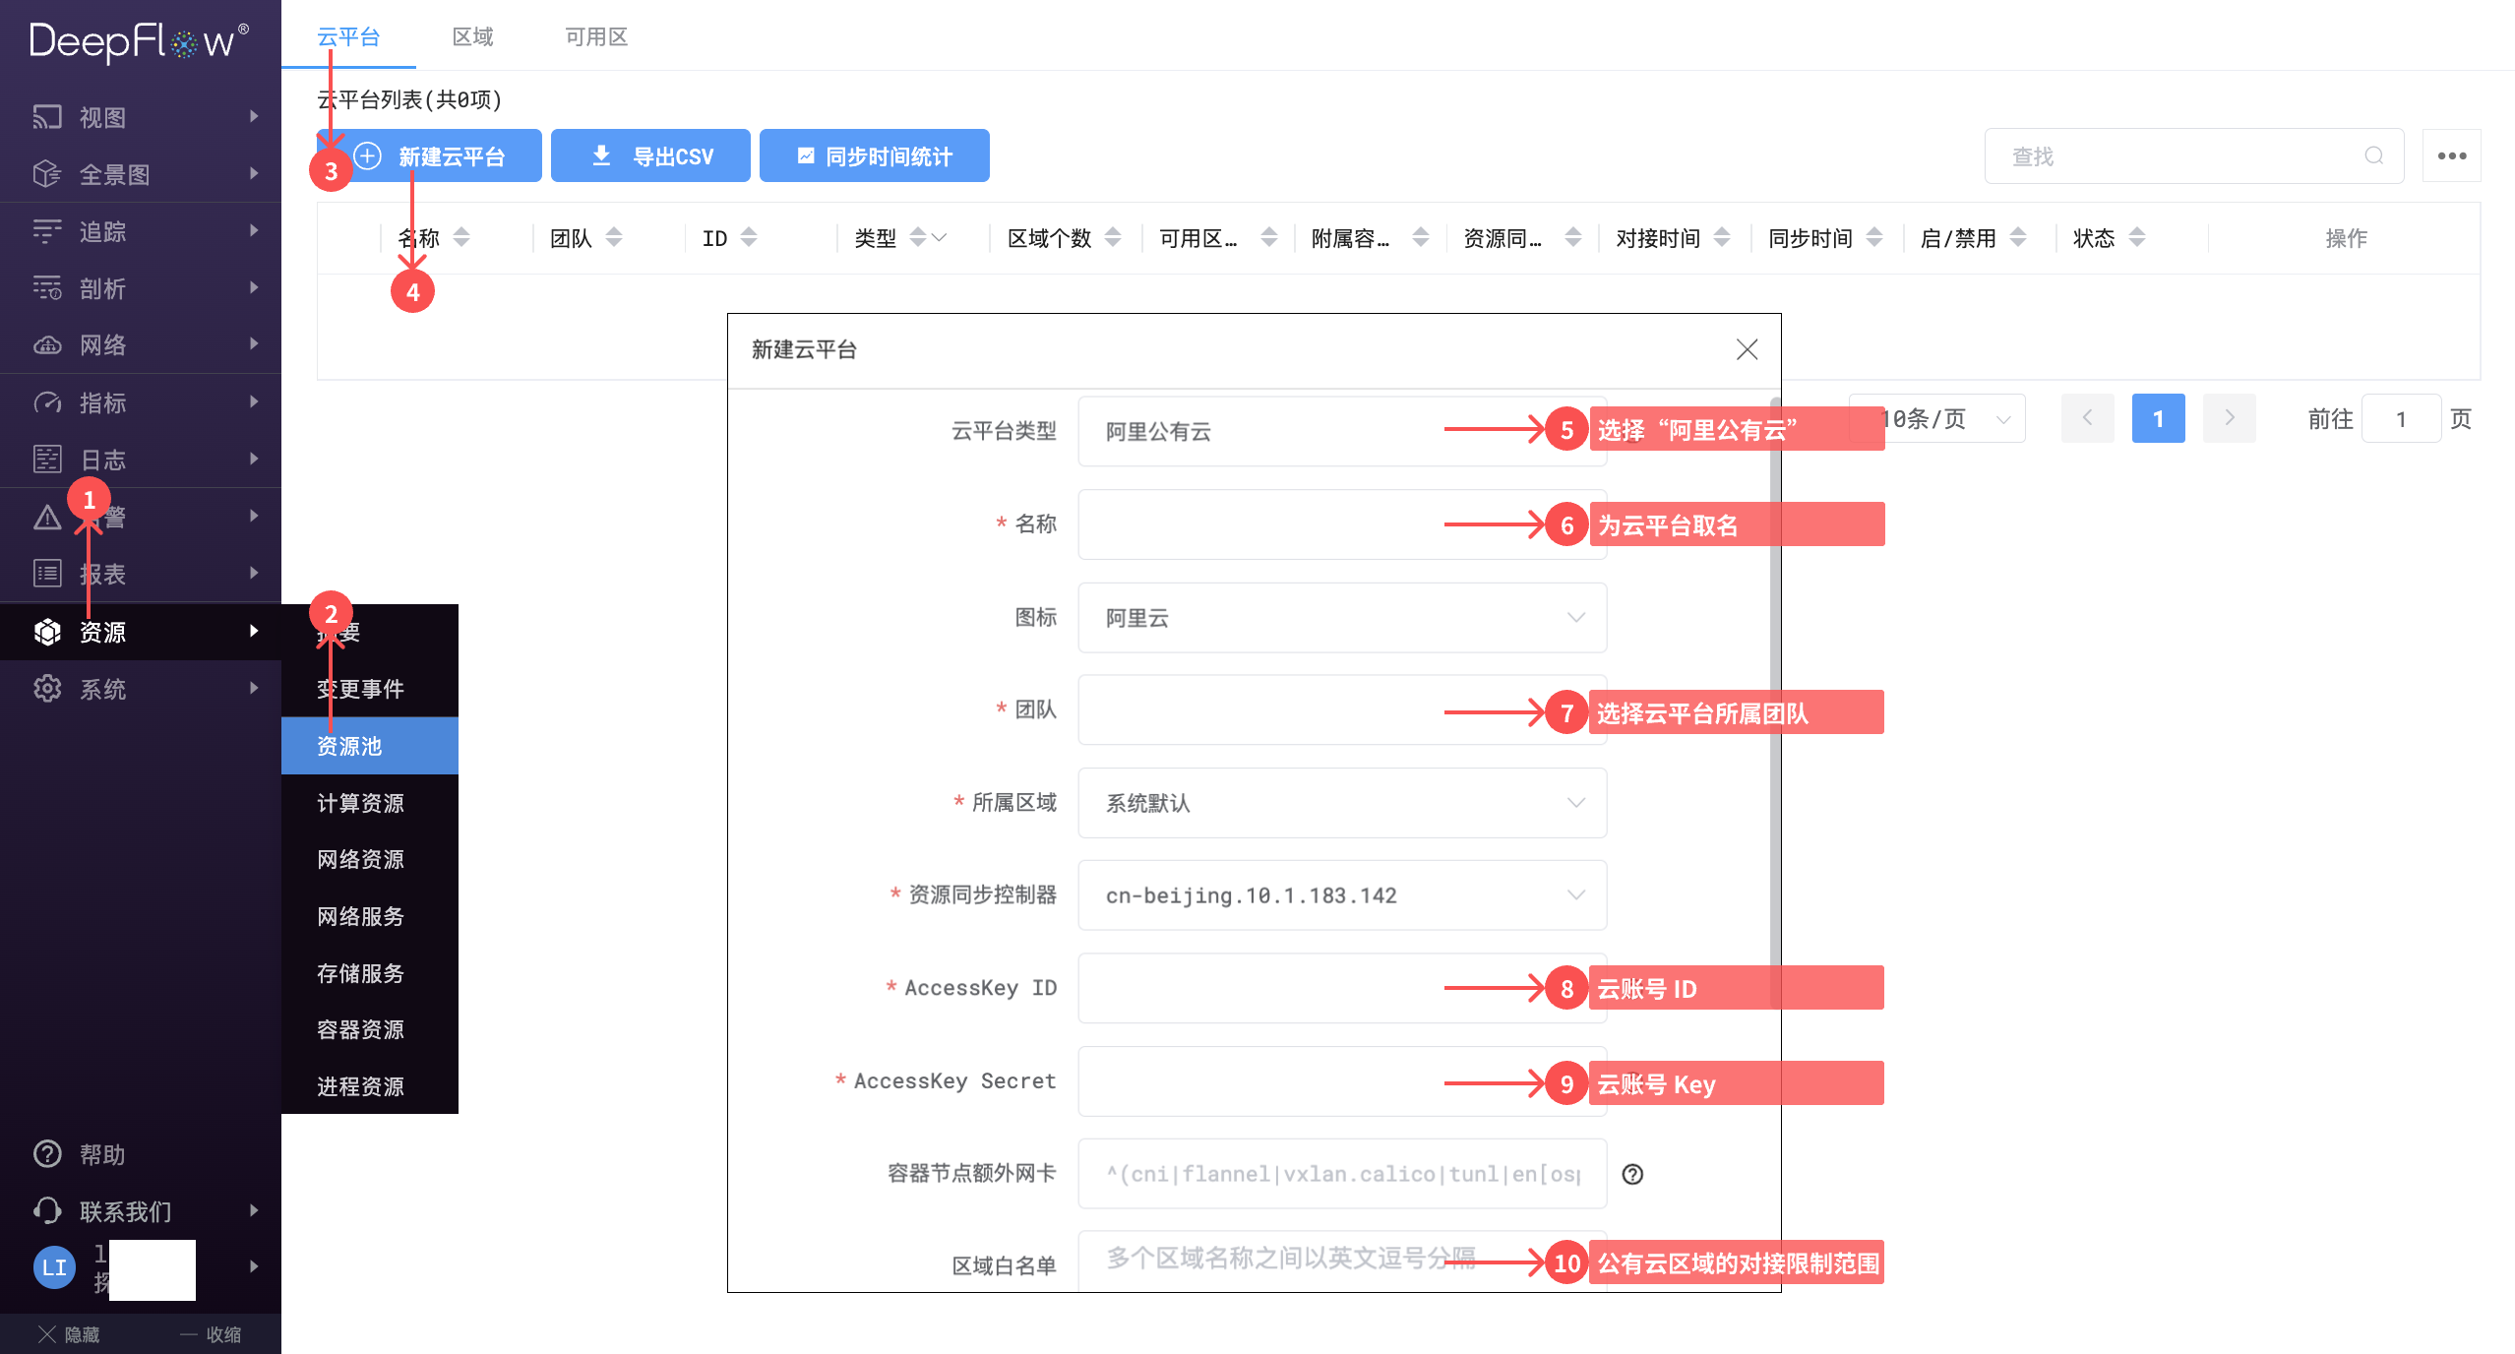Image resolution: width=2515 pixels, height=1354 pixels.
Task: Click the 前往 page number input
Action: coord(2401,418)
